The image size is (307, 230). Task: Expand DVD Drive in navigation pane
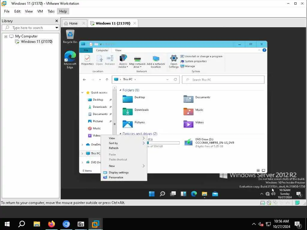click(82, 162)
